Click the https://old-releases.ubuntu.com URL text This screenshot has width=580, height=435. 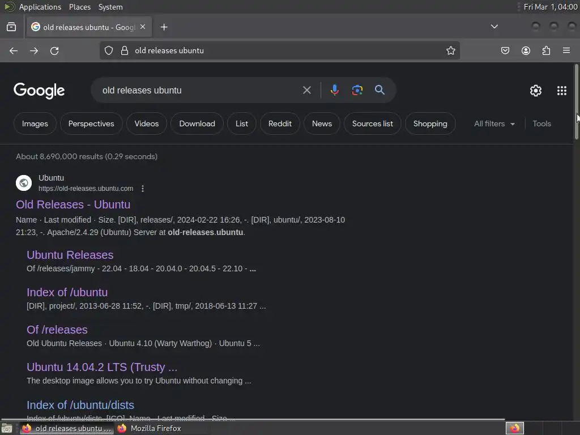click(86, 189)
